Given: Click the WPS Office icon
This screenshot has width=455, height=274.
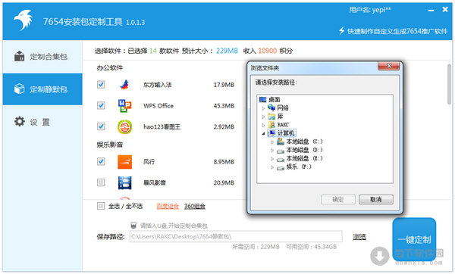Looking at the screenshot, I should click(124, 106).
